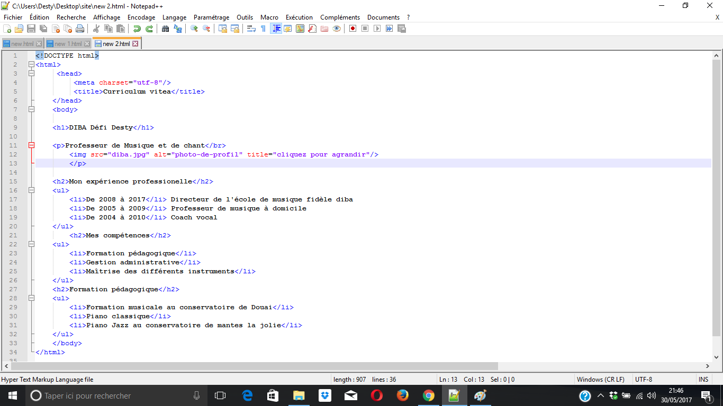
Task: Collapse the body fold marker on line 7
Action: (31, 109)
